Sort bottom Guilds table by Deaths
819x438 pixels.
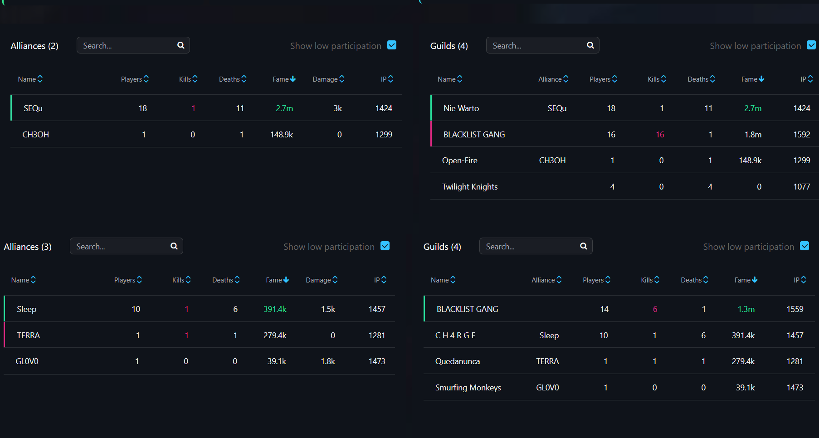(694, 280)
